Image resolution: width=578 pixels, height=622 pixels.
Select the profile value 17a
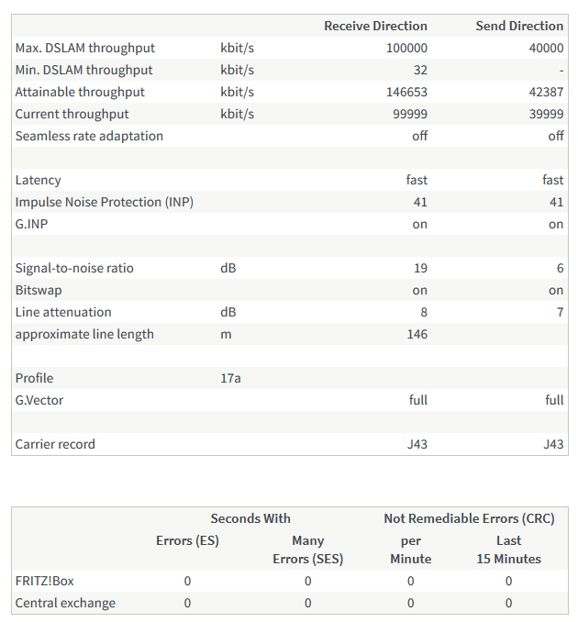coord(230,378)
